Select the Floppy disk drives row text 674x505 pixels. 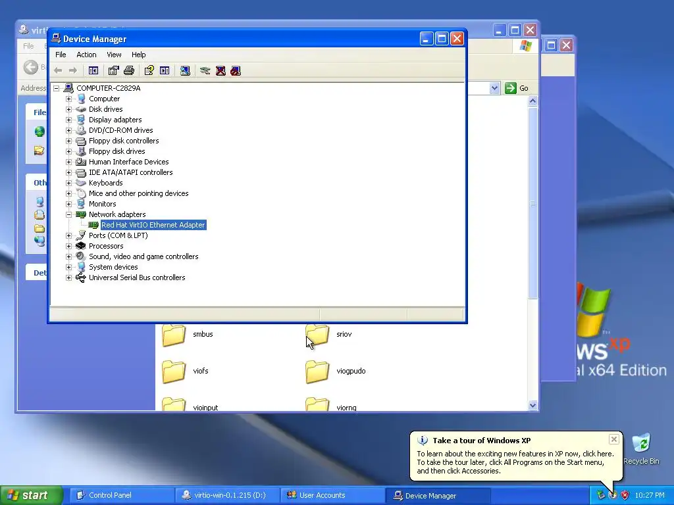(117, 151)
